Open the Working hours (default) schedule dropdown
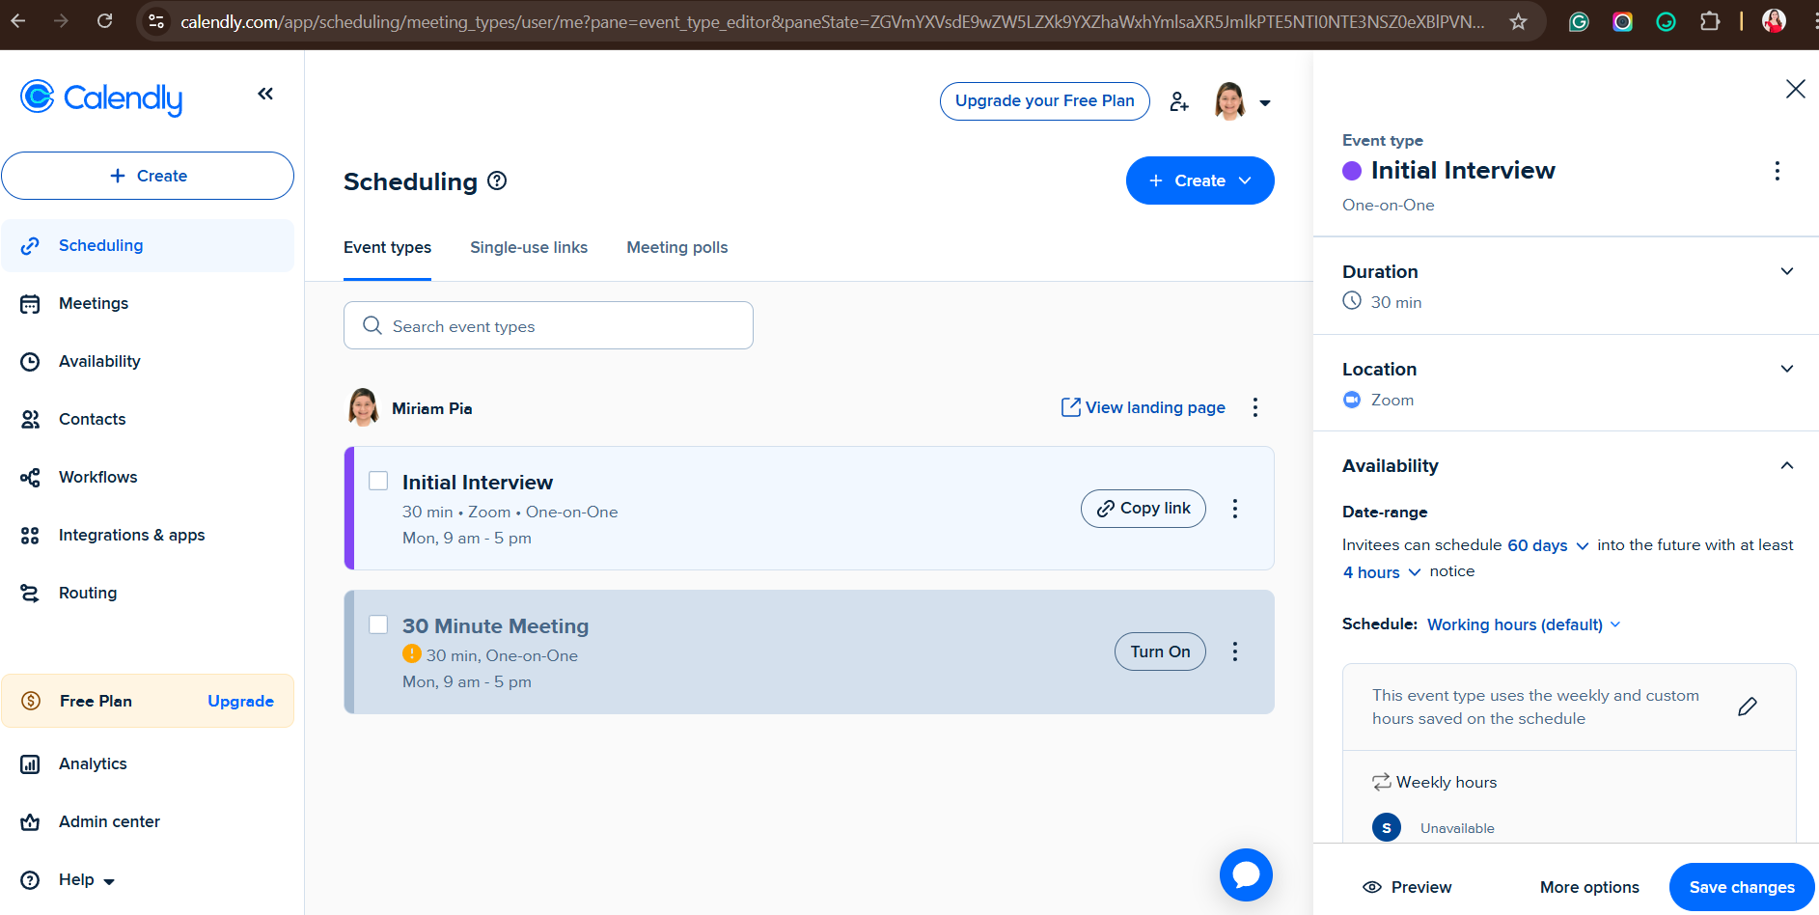Viewport: 1819px width, 915px height. click(x=1524, y=624)
